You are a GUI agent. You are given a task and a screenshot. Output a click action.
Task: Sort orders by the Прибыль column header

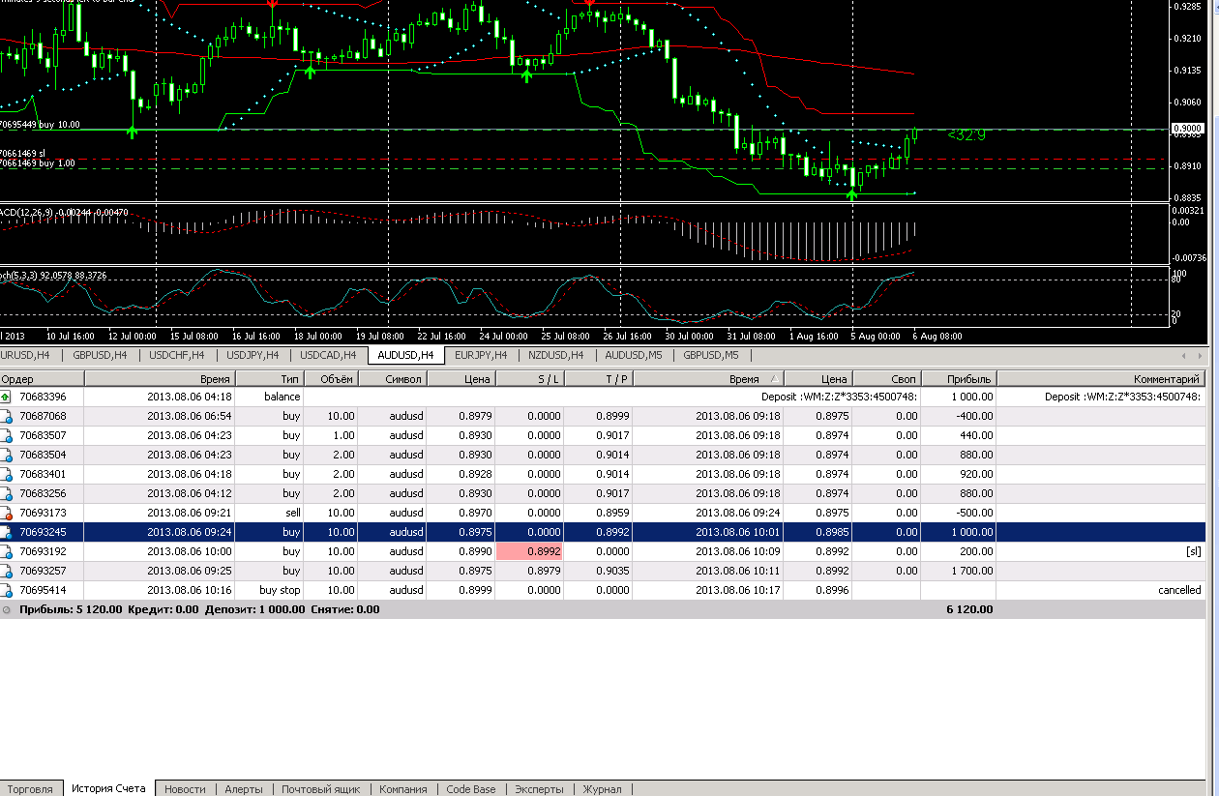[958, 379]
